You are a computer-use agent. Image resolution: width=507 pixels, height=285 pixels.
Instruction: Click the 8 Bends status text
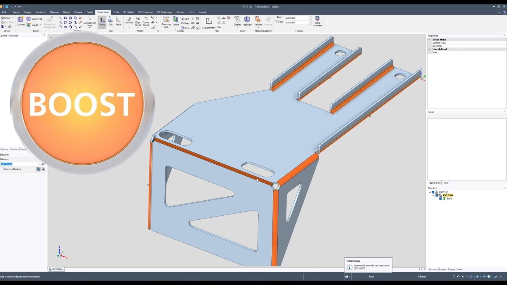[x=422, y=277]
